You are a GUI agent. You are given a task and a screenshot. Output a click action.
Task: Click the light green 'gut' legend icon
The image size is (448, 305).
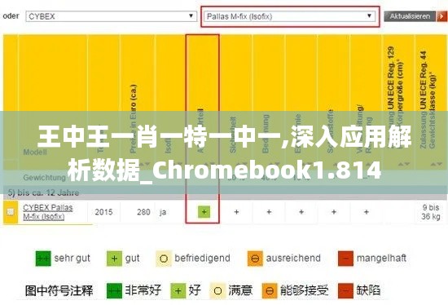click(114, 259)
